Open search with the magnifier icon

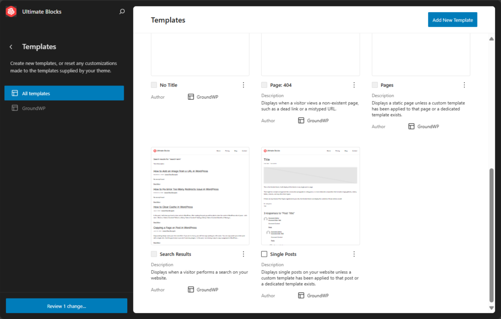pos(122,11)
